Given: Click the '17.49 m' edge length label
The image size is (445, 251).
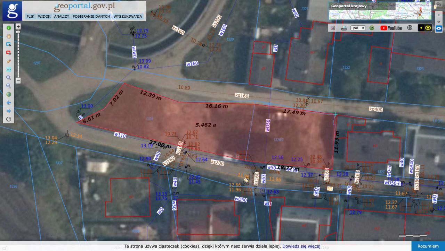Looking at the screenshot, I should coord(294,112).
